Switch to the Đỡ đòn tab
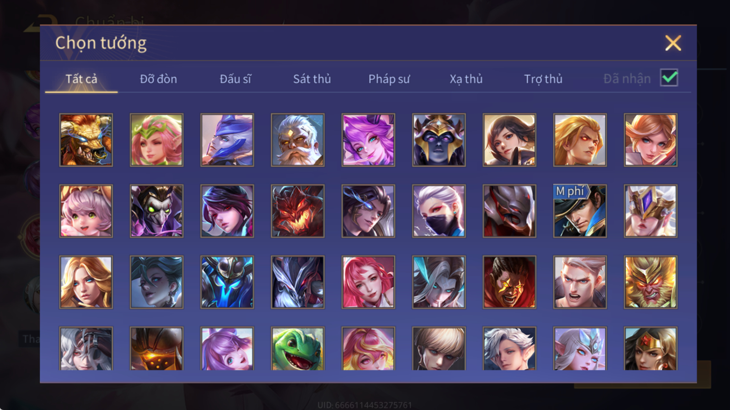 [x=158, y=79]
